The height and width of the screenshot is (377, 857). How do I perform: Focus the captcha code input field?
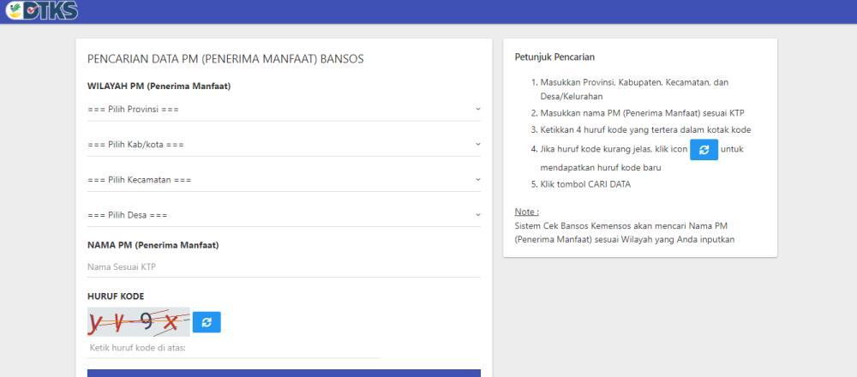click(x=233, y=348)
